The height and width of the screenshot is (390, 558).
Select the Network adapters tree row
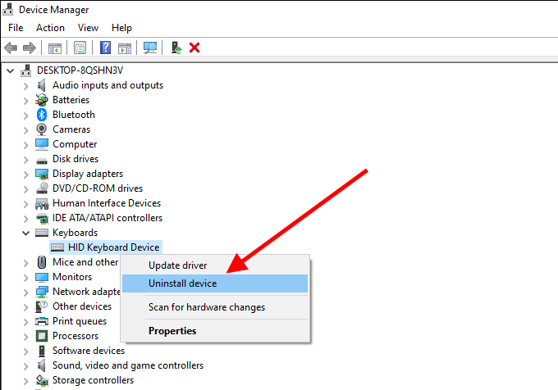point(86,292)
